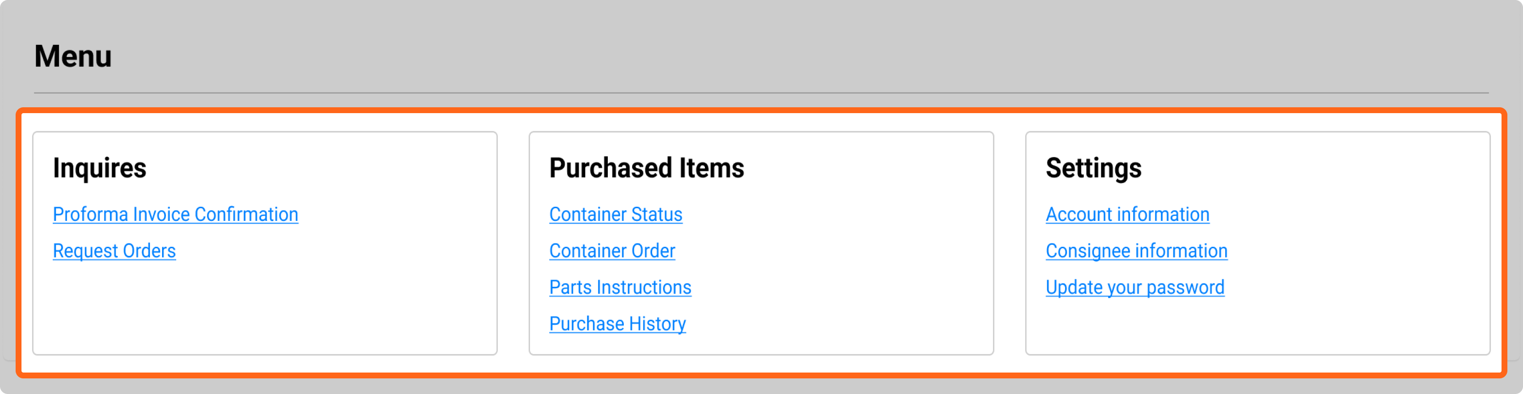This screenshot has height=394, width=1523.
Task: Select the Consignee information link
Action: point(1136,251)
